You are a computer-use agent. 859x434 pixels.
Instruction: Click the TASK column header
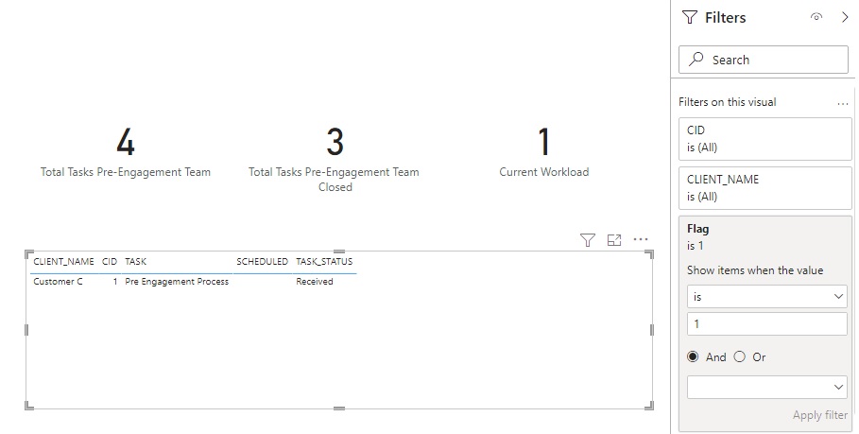point(135,261)
